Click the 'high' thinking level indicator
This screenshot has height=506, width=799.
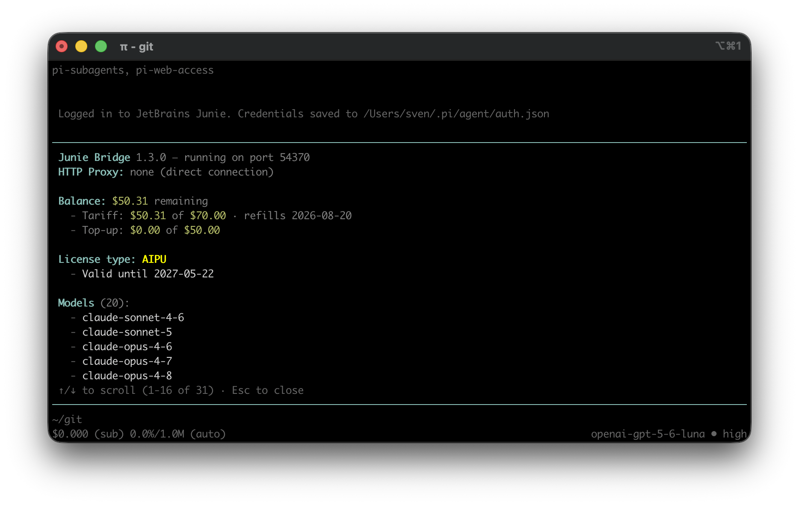tap(734, 434)
